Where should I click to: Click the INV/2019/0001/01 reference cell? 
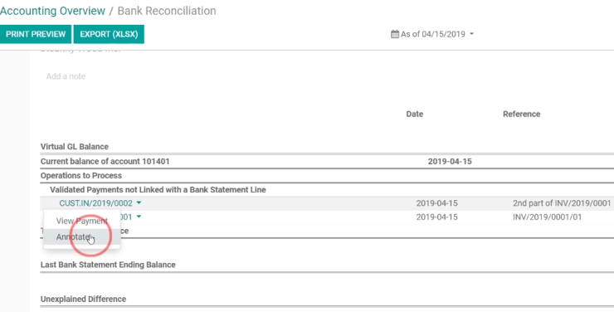point(548,217)
